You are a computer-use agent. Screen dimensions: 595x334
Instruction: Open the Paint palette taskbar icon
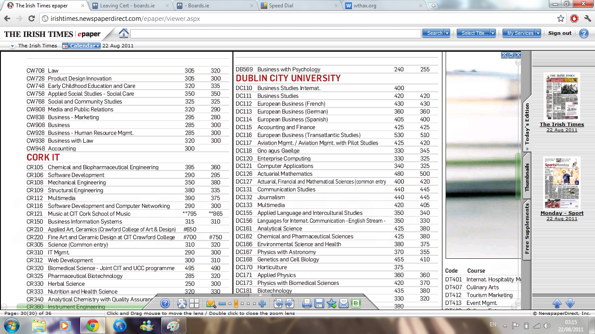click(x=173, y=325)
